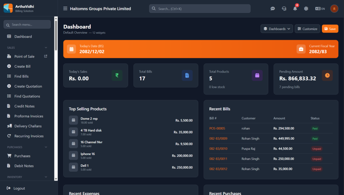Viewport: 344px width, 195px height.
Task: Collapse the Inventory section chevron
Action: coord(46,177)
